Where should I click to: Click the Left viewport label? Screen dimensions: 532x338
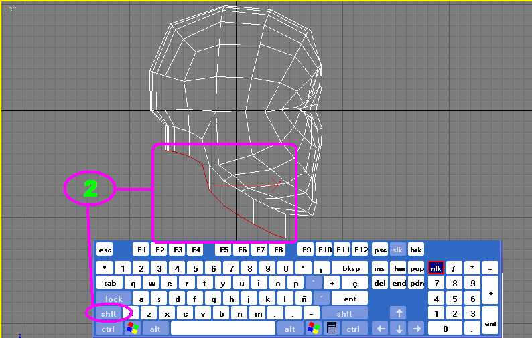(x=10, y=9)
